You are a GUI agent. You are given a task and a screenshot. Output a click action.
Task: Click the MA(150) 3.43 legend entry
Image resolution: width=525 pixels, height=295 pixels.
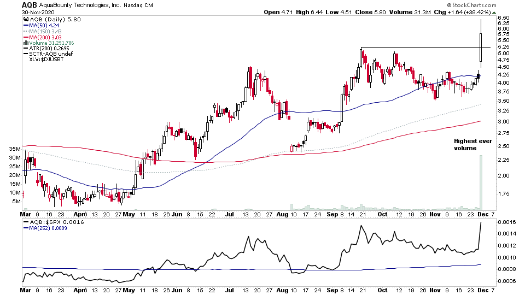click(45, 32)
